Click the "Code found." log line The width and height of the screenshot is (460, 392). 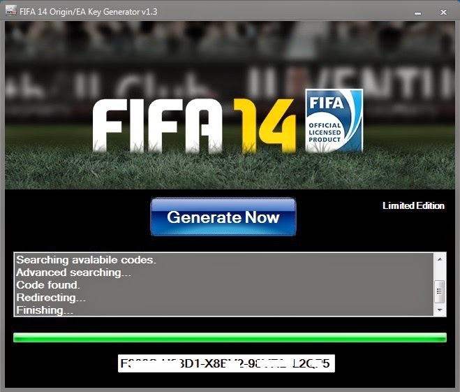point(48,285)
